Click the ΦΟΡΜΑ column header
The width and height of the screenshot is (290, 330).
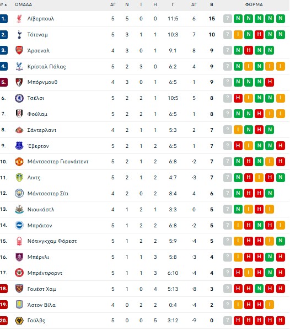coord(254,4)
